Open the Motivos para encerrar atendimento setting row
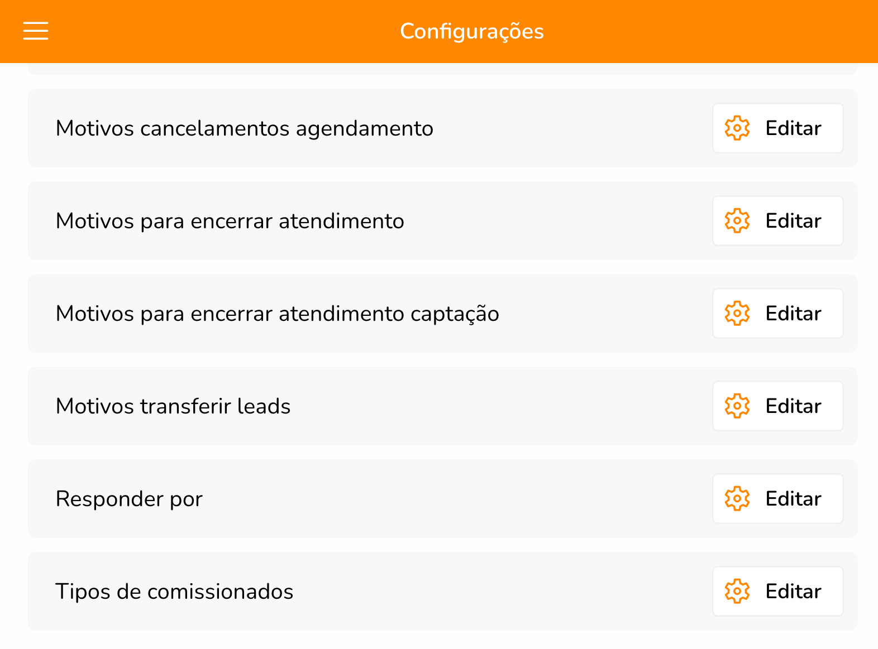 click(x=335, y=220)
